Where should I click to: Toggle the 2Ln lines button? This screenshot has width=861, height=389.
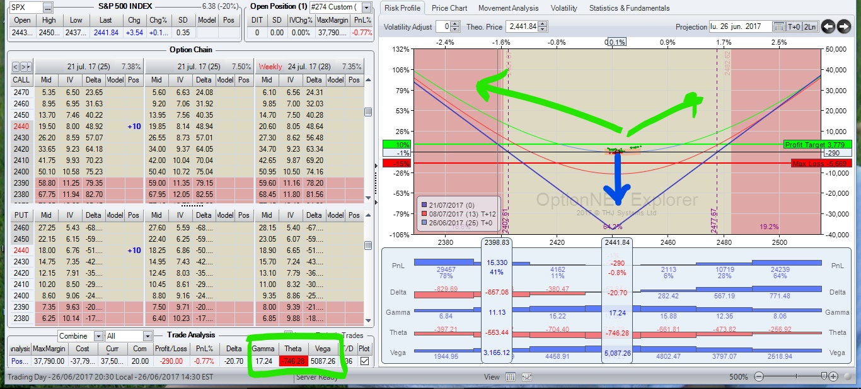click(x=809, y=26)
